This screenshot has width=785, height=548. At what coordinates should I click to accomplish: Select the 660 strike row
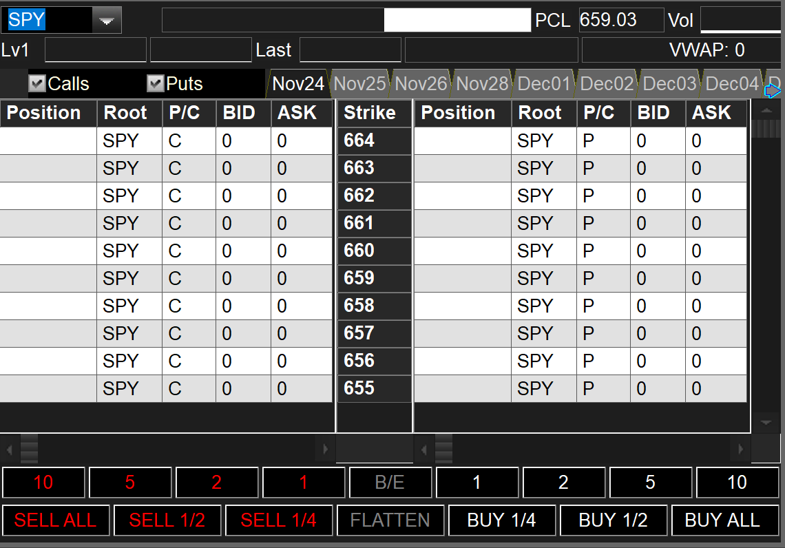pyautogui.click(x=374, y=251)
